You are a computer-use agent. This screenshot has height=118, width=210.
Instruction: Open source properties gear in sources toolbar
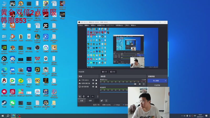88,96
